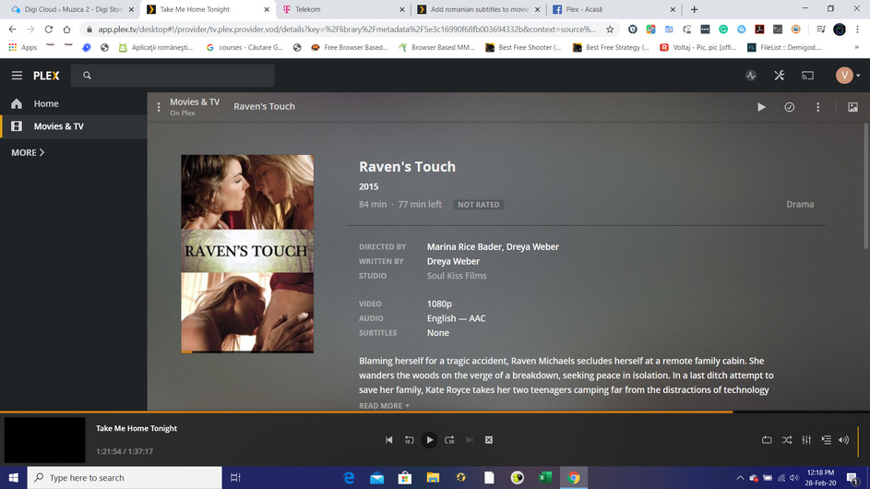Skip back 10 seconds in player
The height and width of the screenshot is (489, 870).
click(409, 440)
